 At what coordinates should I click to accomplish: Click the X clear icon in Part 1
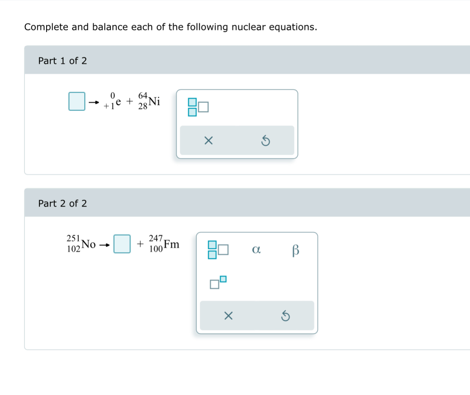(208, 140)
